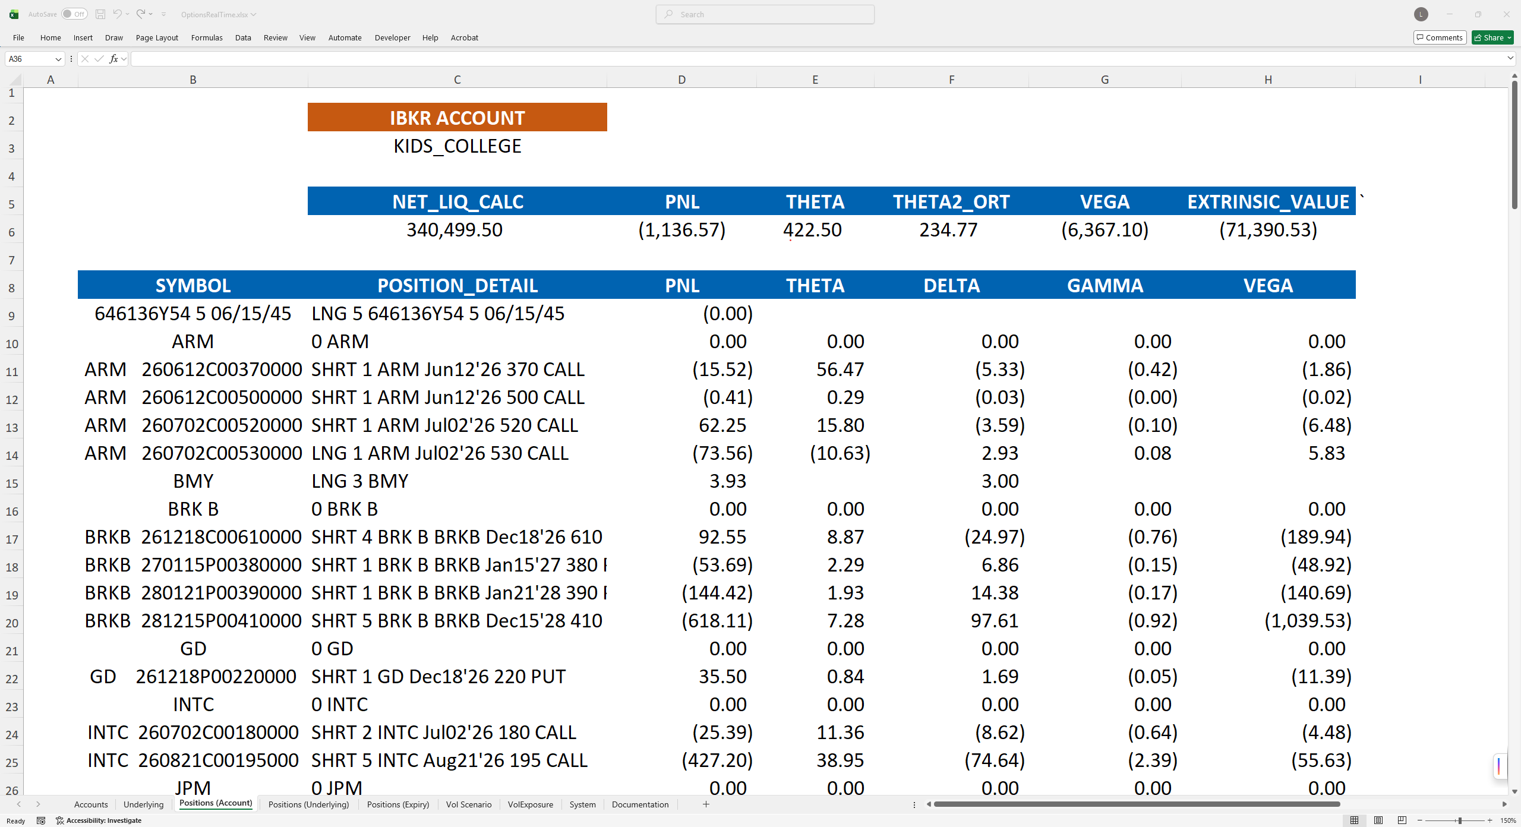Click Accessibility: Investigate in status bar

point(99,820)
